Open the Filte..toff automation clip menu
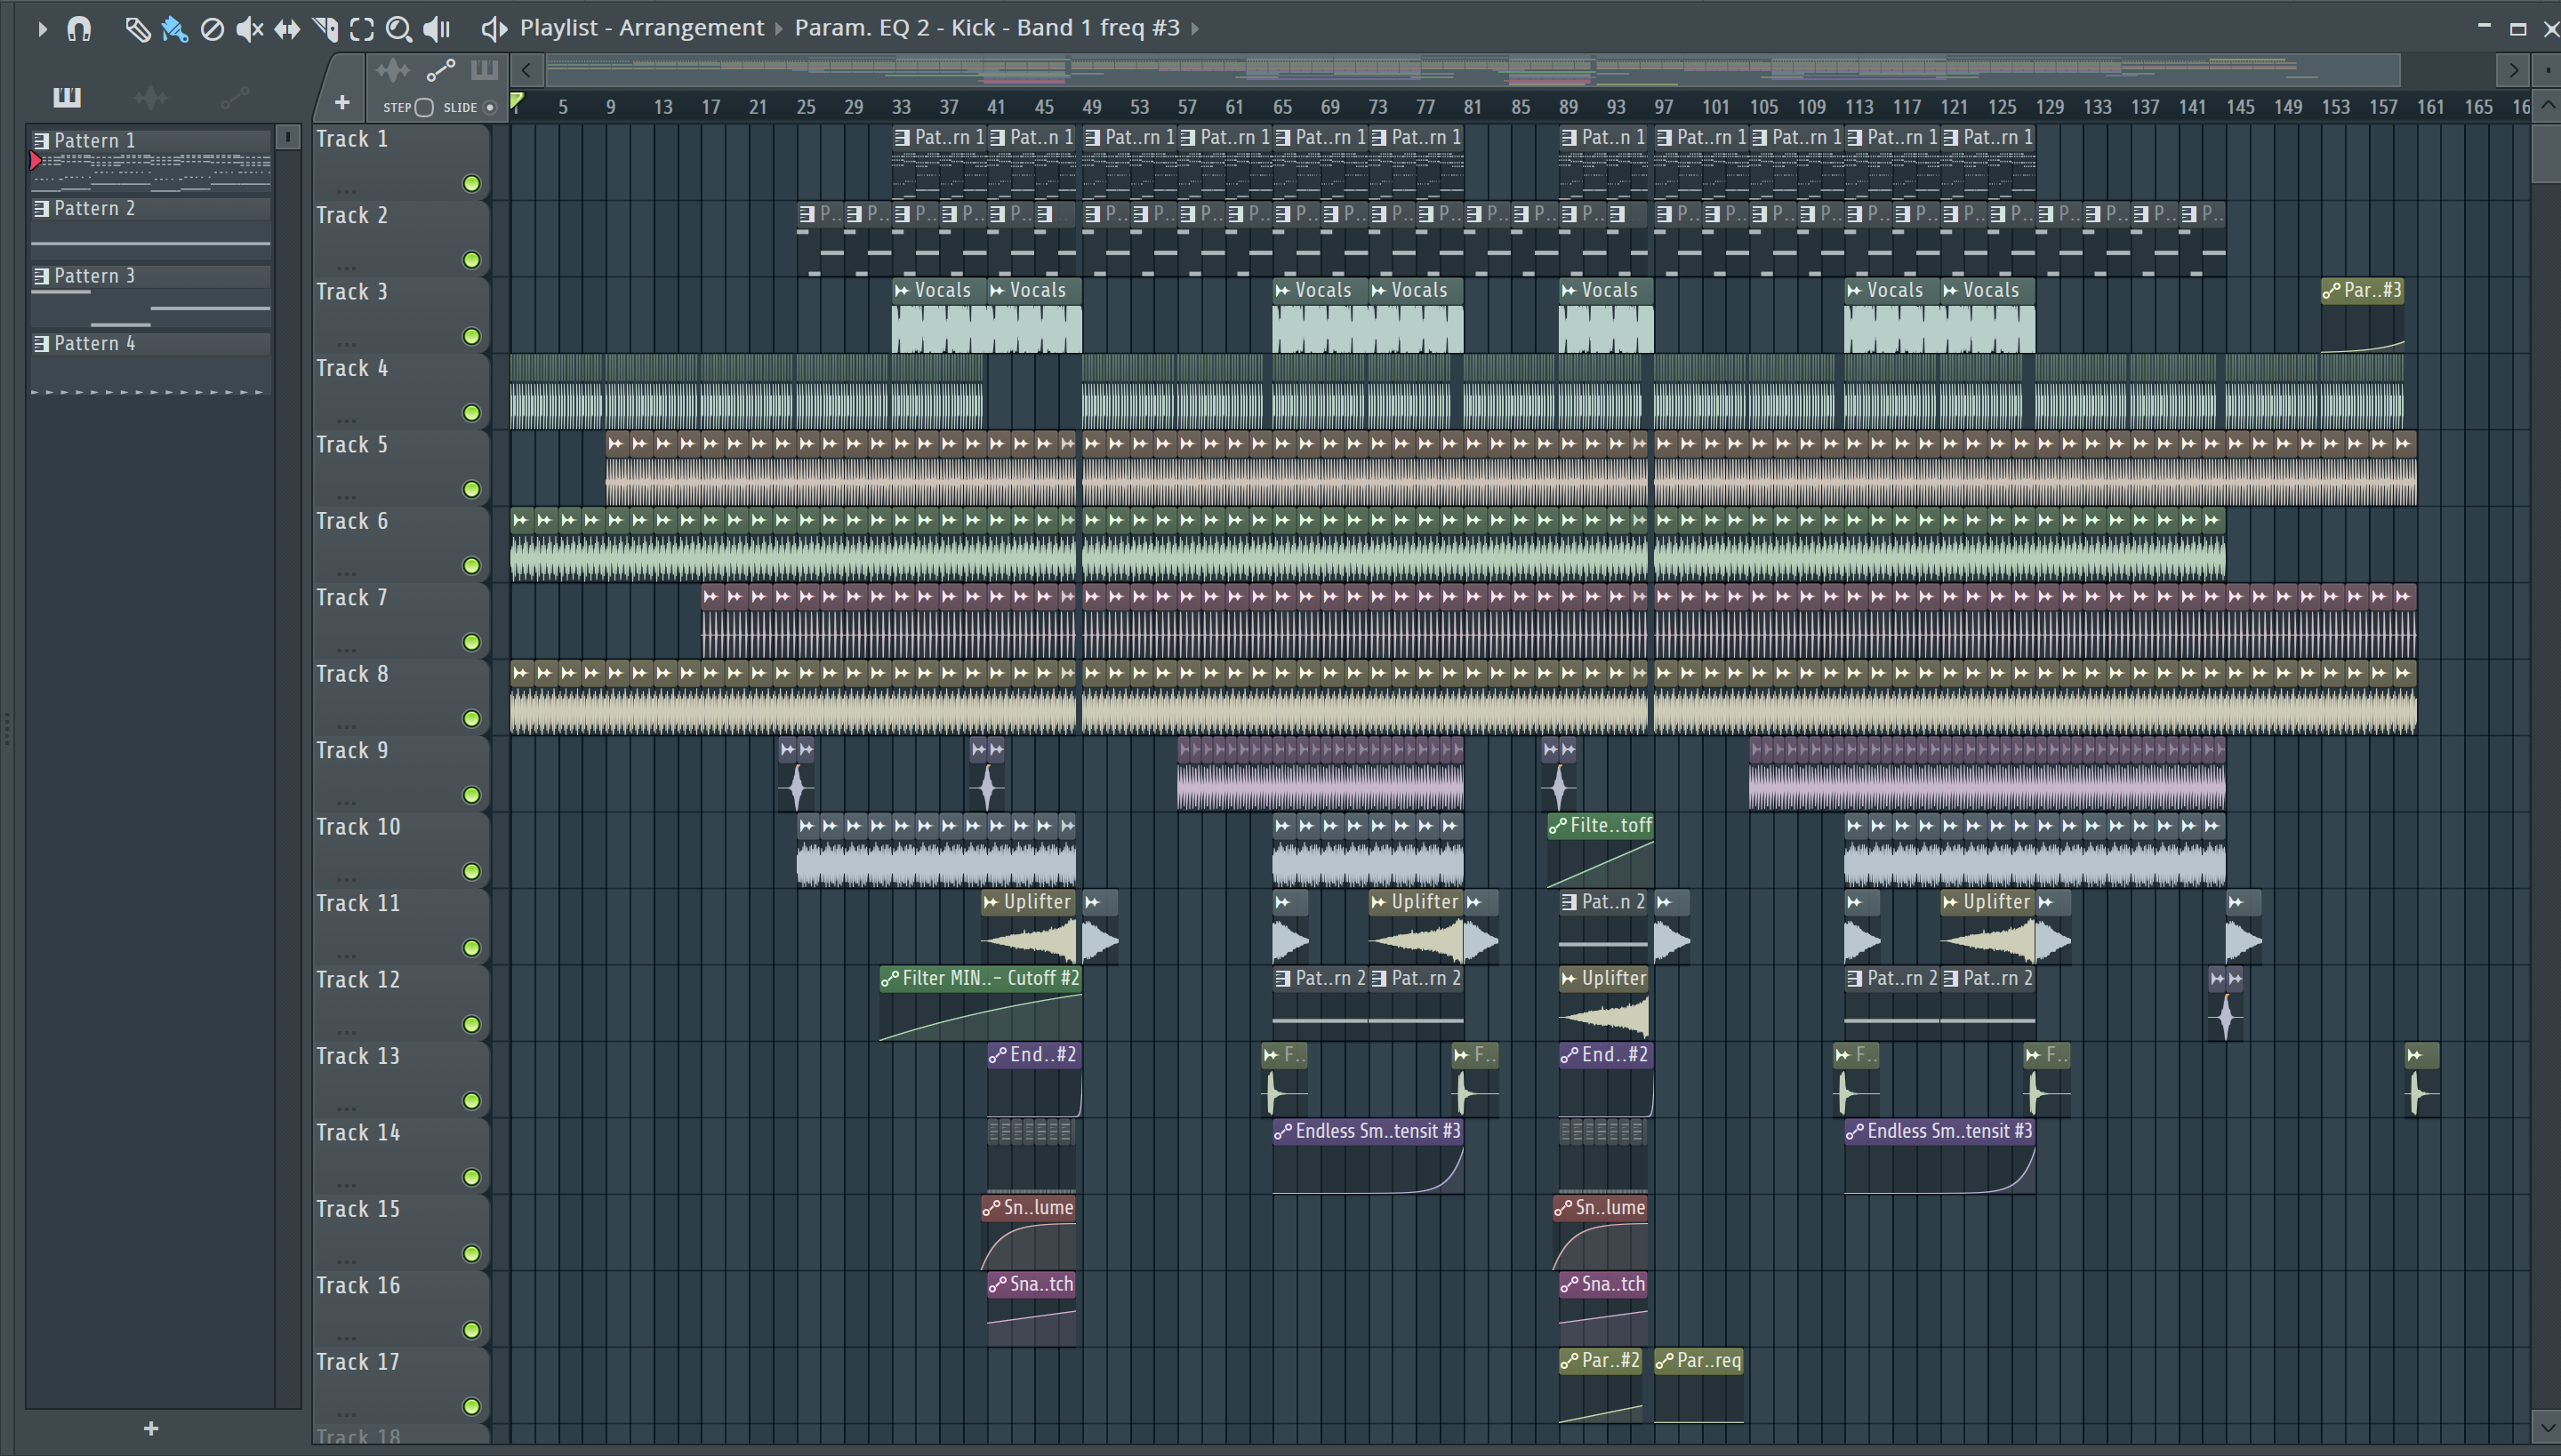The image size is (2561, 1456). pos(1558,826)
